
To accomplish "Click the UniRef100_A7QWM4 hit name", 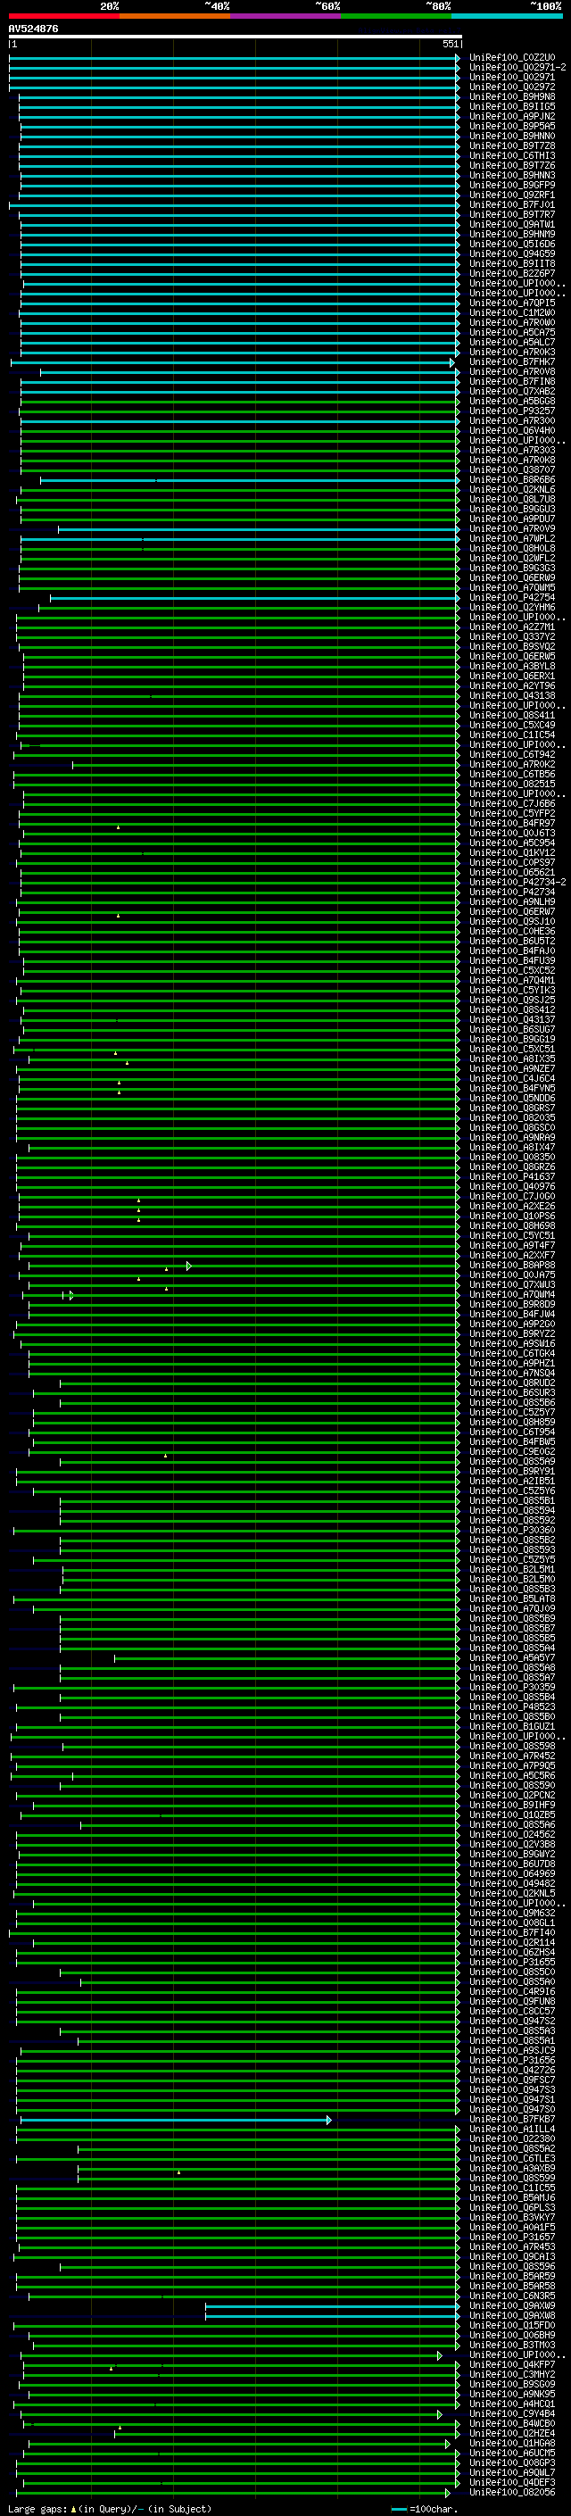I will click(511, 1294).
